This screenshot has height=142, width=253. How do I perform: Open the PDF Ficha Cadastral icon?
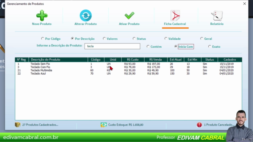[x=175, y=15]
